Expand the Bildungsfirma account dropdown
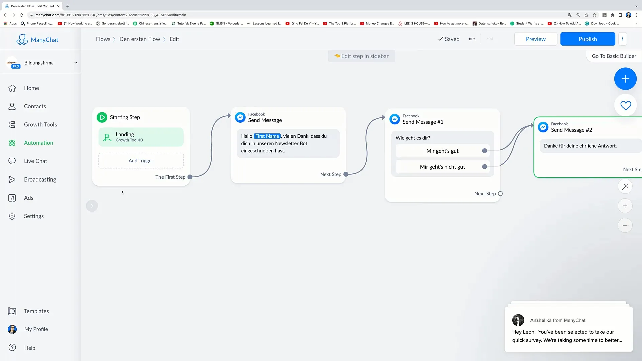 coord(75,62)
